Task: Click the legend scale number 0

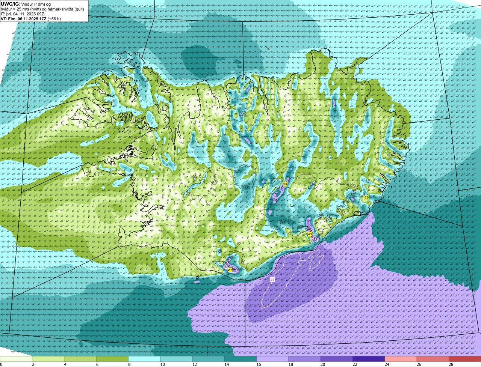Action: pos(1,364)
